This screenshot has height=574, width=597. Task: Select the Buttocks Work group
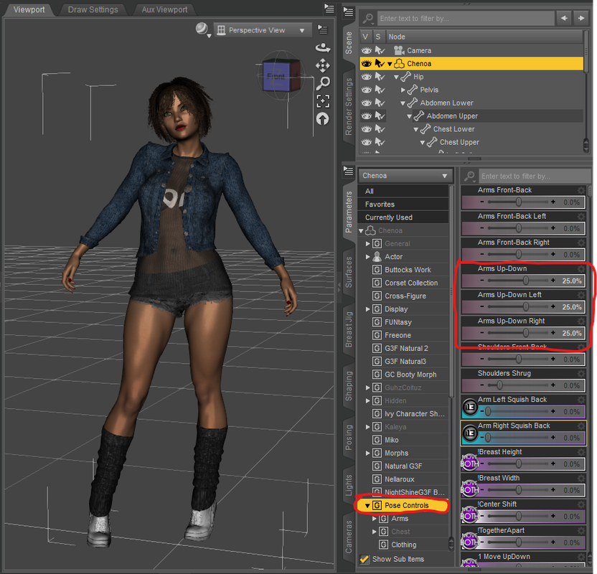coord(408,270)
